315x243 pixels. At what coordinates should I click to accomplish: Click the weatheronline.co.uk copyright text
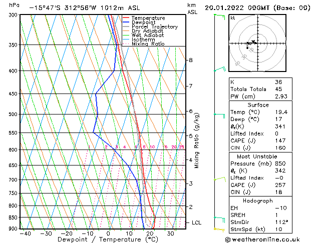pyautogui.click(x=262, y=239)
